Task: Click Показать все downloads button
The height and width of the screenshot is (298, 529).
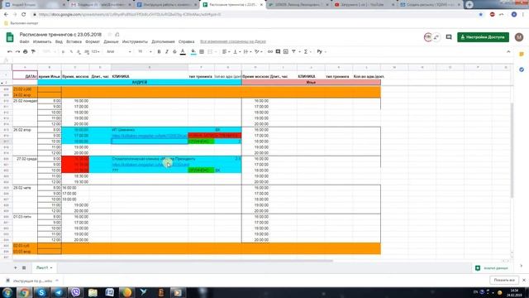Action: coord(504,280)
